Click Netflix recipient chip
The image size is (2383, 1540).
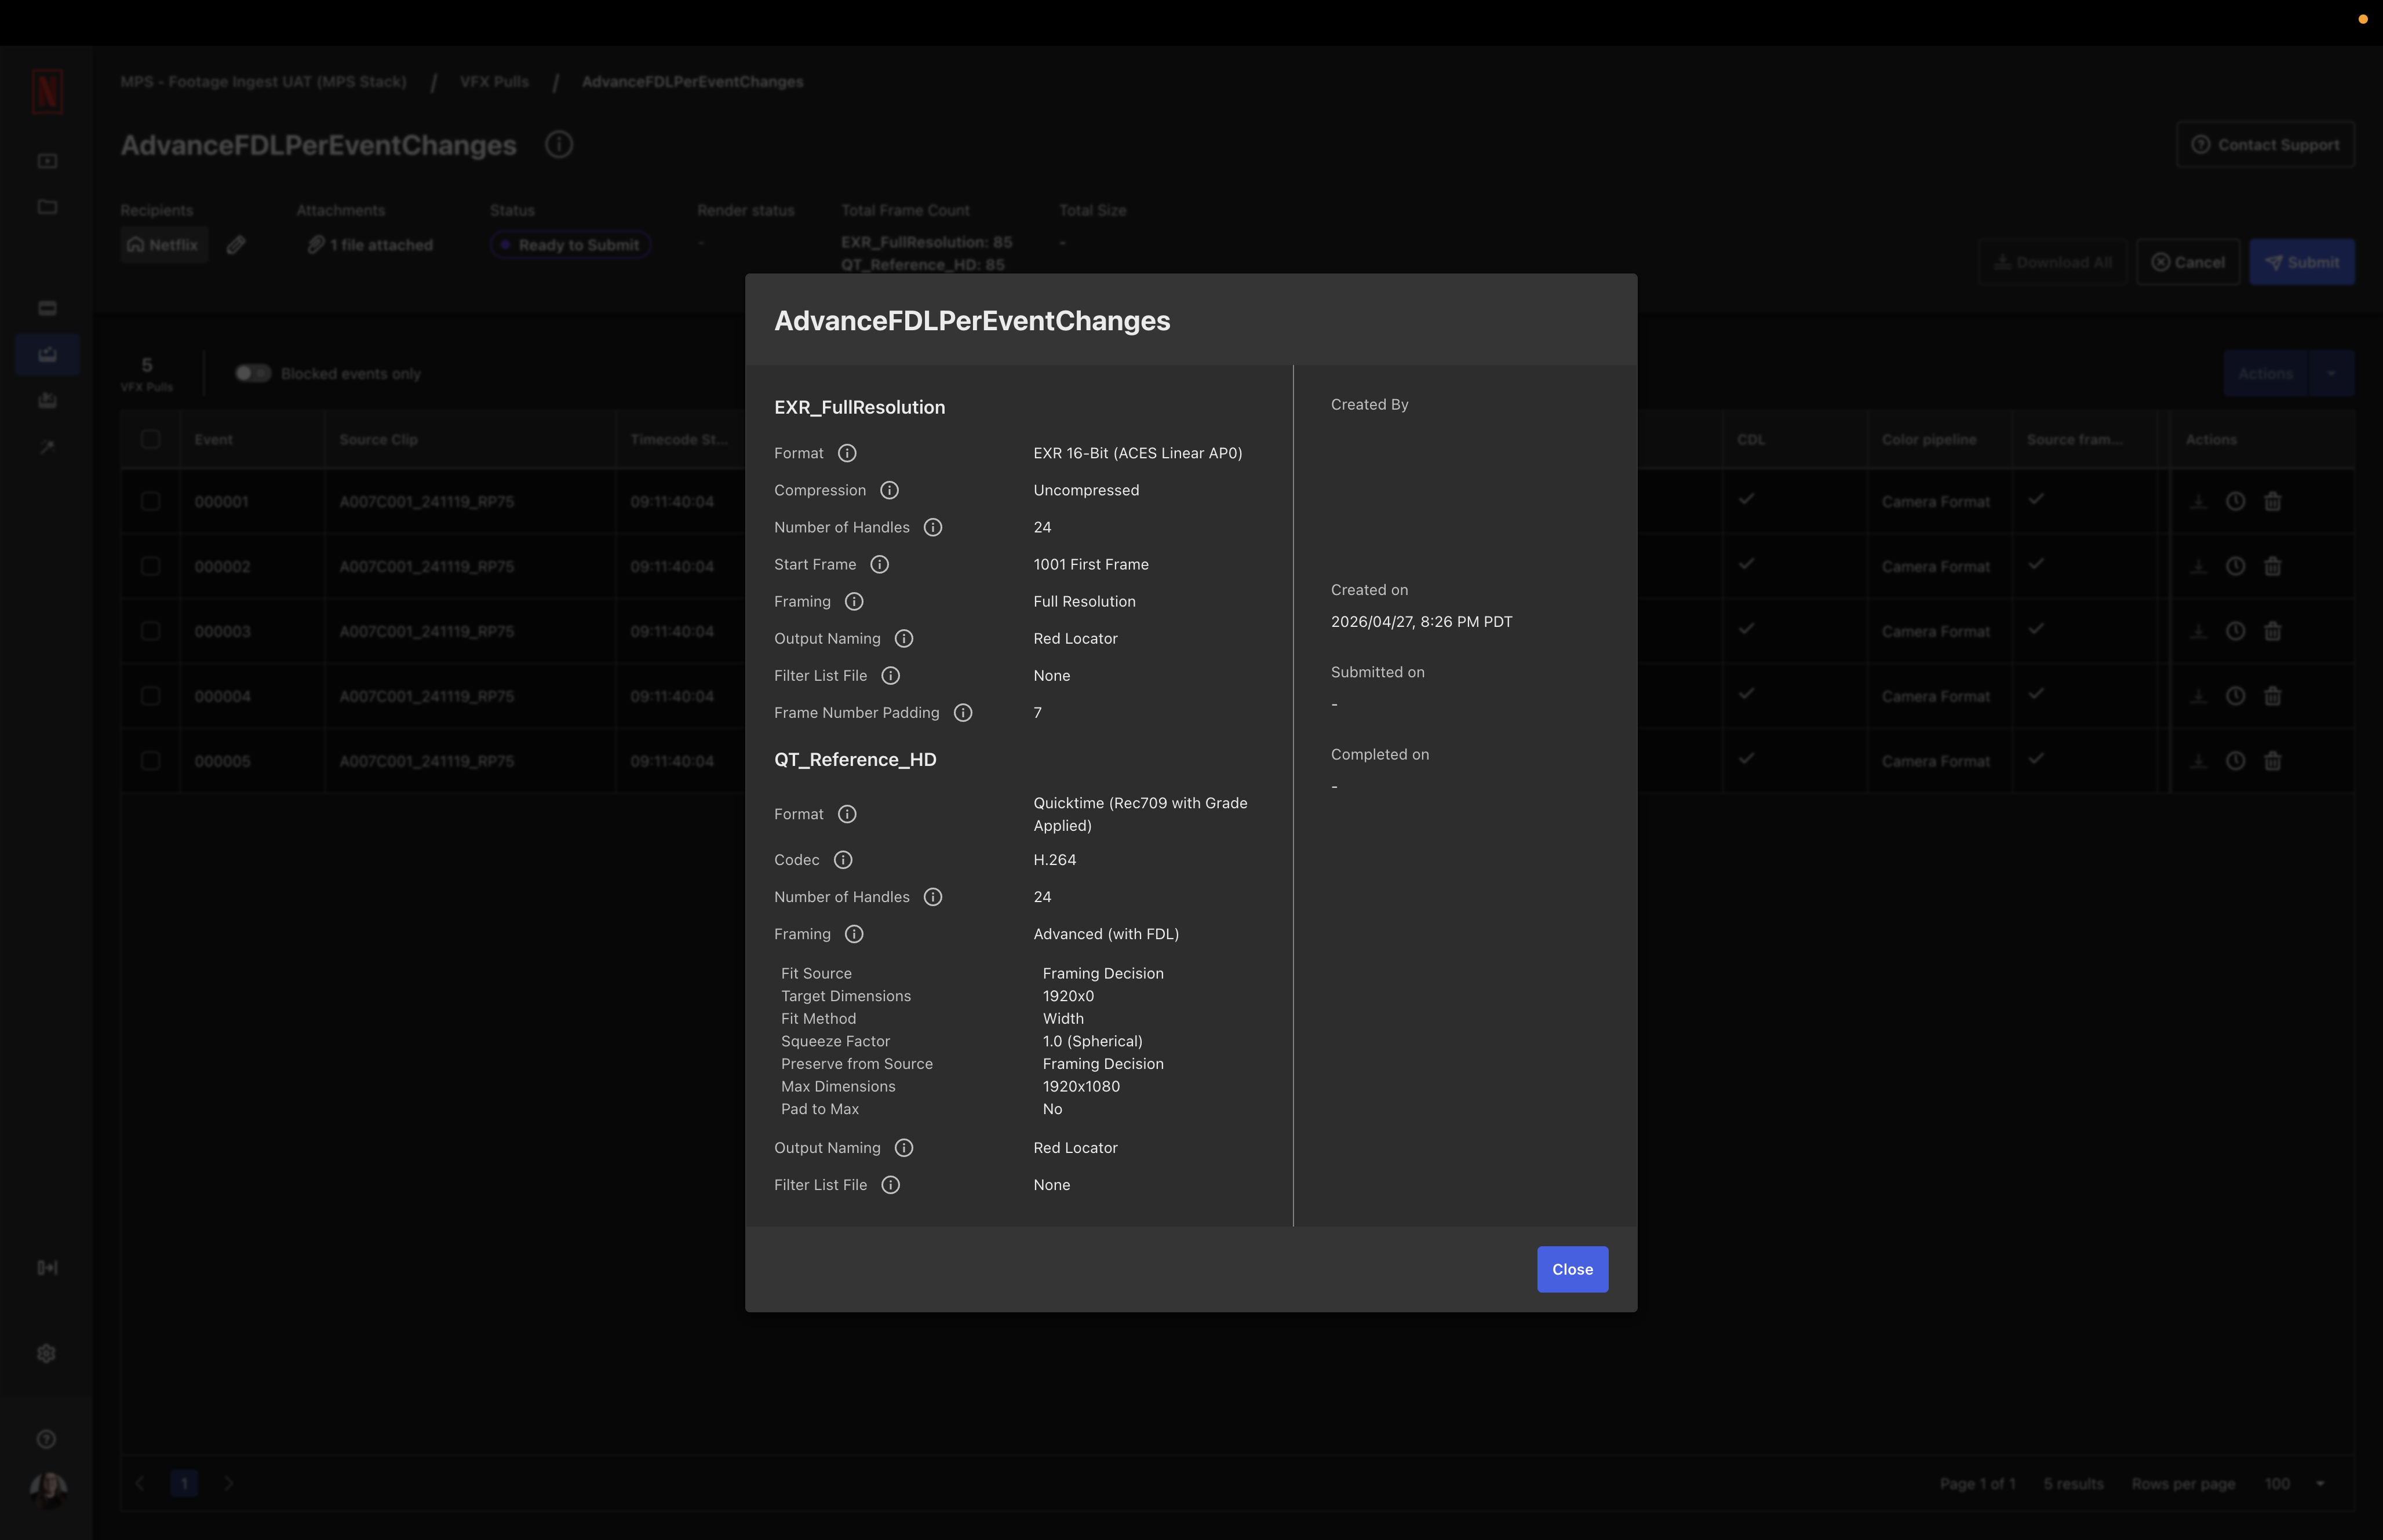pos(164,245)
